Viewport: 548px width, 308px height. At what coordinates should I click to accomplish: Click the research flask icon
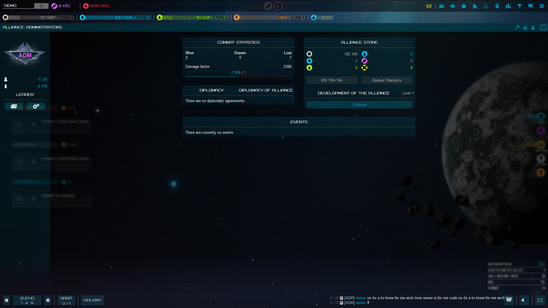coord(533,27)
